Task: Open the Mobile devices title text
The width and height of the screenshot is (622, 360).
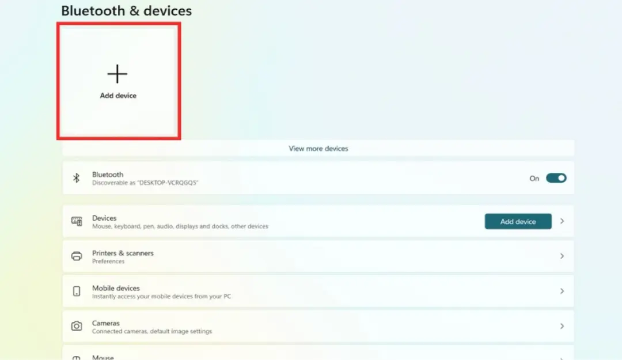Action: (116, 288)
